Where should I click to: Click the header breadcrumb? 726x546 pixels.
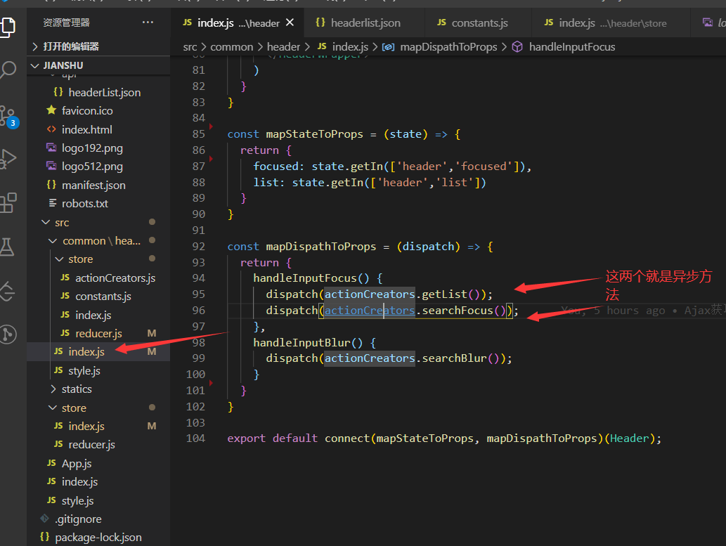pos(283,47)
